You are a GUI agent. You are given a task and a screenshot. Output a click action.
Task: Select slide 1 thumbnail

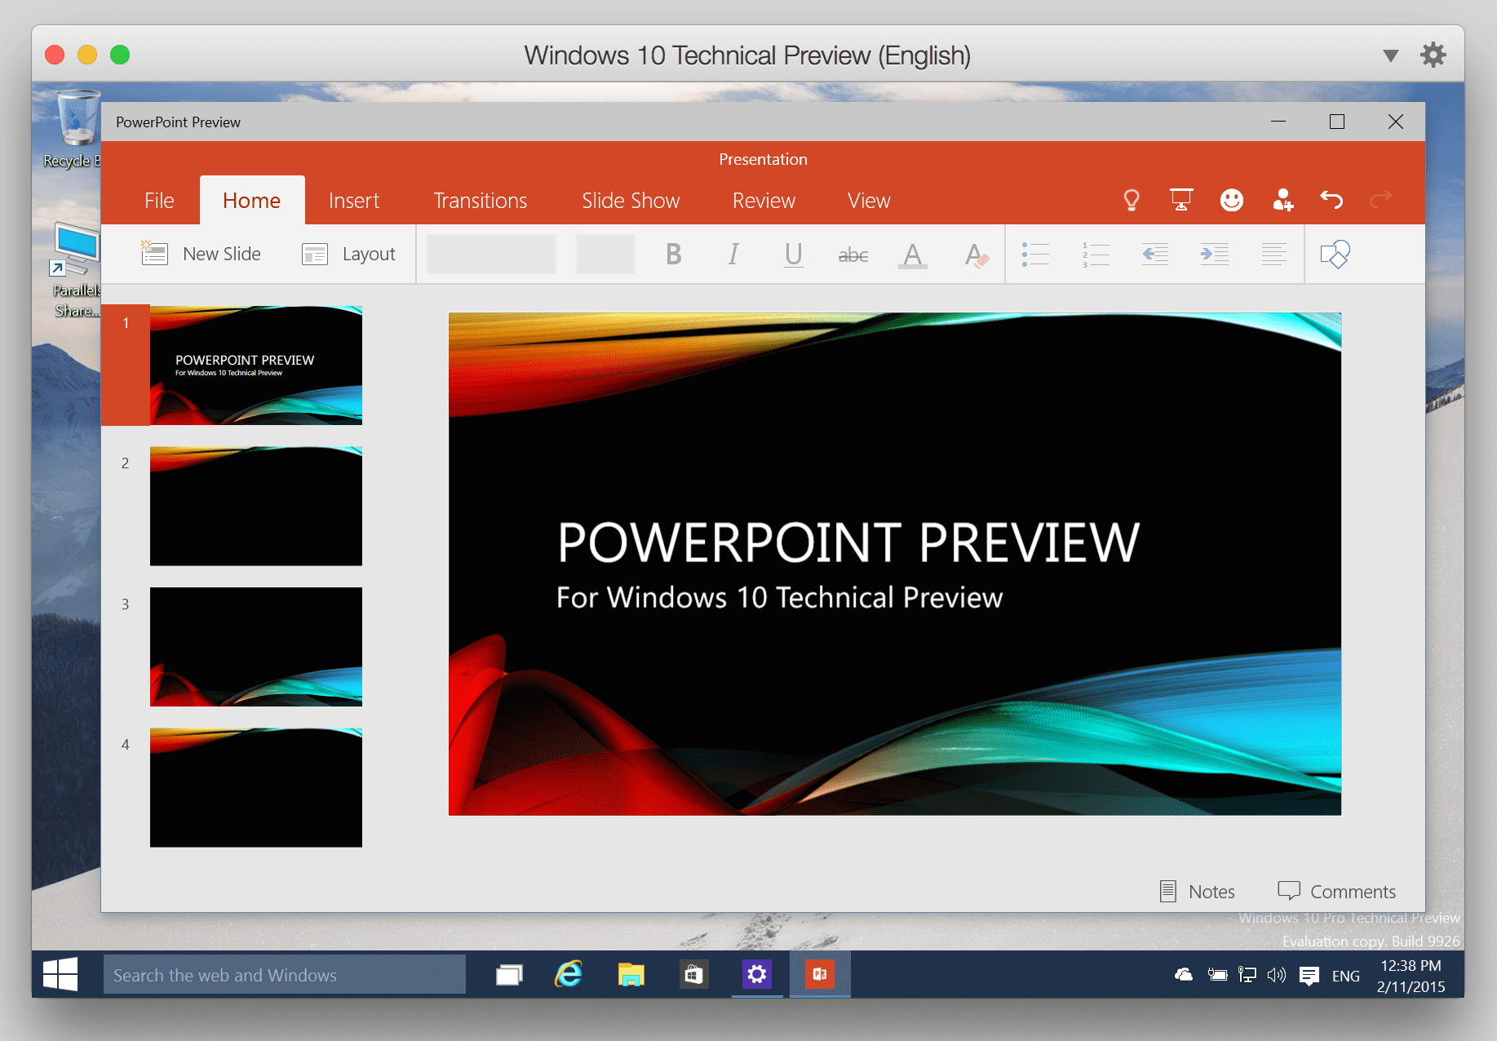pos(256,365)
